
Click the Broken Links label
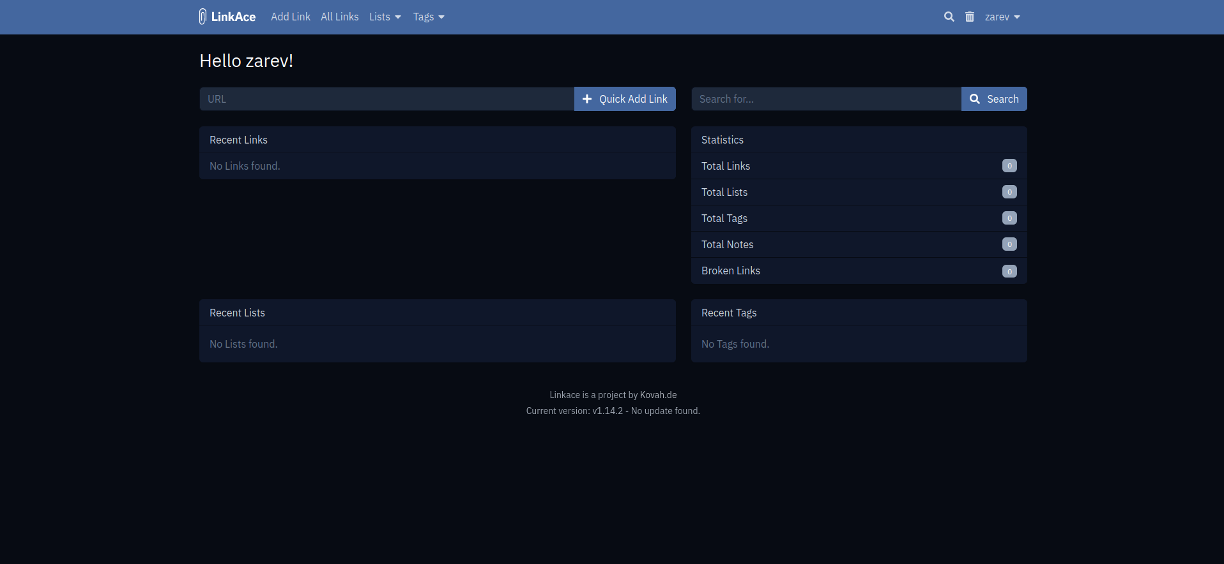(x=731, y=271)
